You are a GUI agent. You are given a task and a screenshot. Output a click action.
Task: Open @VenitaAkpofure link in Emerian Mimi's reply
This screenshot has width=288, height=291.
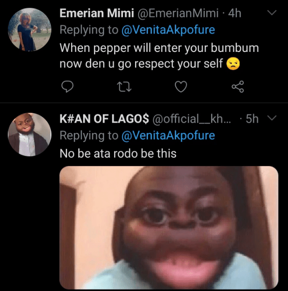point(168,30)
